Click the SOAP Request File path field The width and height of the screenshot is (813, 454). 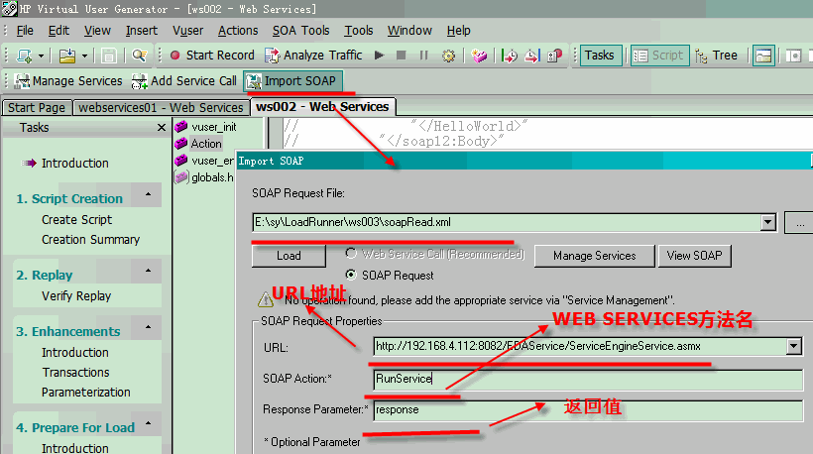pyautogui.click(x=506, y=222)
